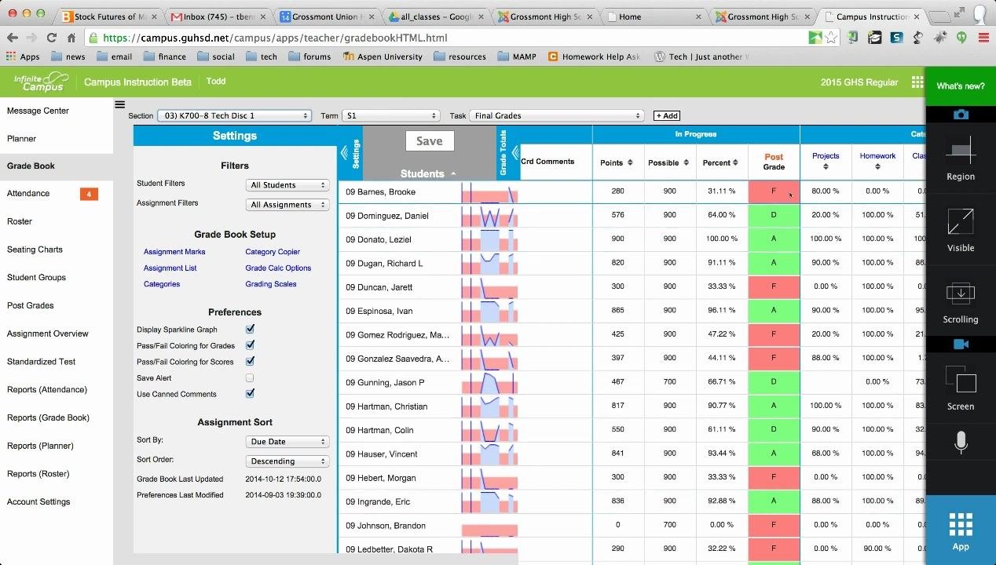Open the Student Filters dropdown
Screen dimensions: 996x565
pos(287,185)
